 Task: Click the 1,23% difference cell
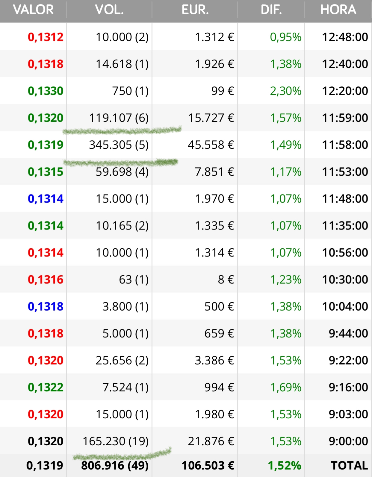coord(285,279)
